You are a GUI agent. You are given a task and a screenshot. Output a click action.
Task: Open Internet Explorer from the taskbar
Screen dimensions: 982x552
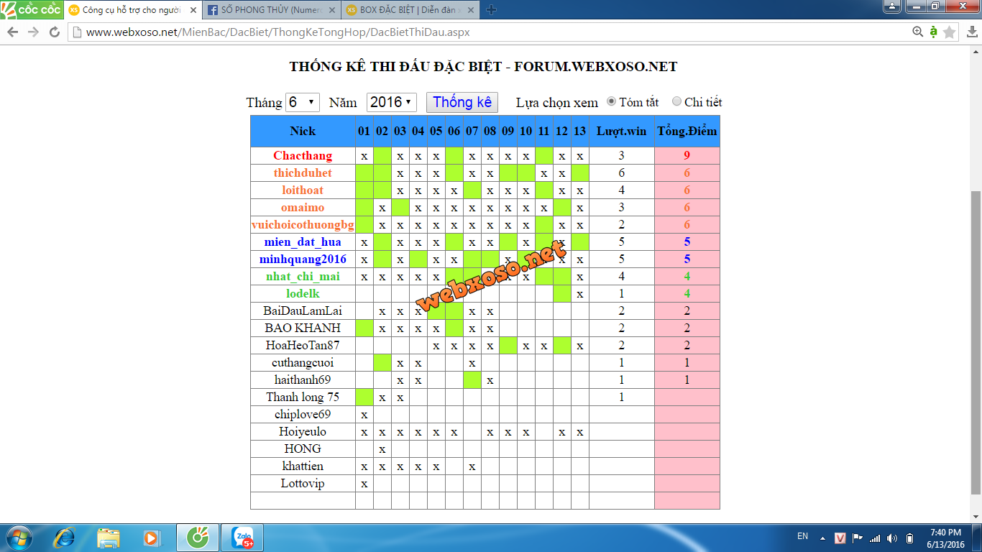(65, 538)
